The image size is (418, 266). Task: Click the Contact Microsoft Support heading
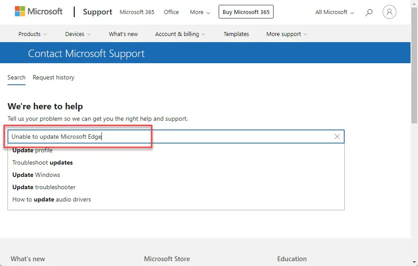coord(86,54)
